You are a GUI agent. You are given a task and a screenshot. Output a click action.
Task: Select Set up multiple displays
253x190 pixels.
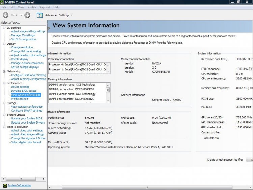click(x=25, y=67)
